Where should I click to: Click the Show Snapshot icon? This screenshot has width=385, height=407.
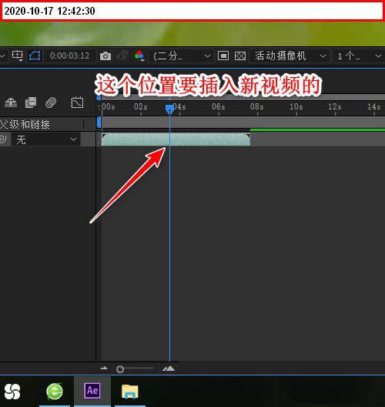pyautogui.click(x=122, y=55)
